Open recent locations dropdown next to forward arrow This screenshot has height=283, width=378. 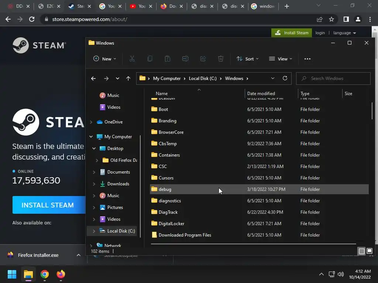(x=117, y=78)
